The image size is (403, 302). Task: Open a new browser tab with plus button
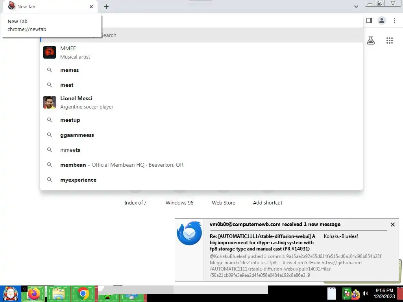pos(106,7)
